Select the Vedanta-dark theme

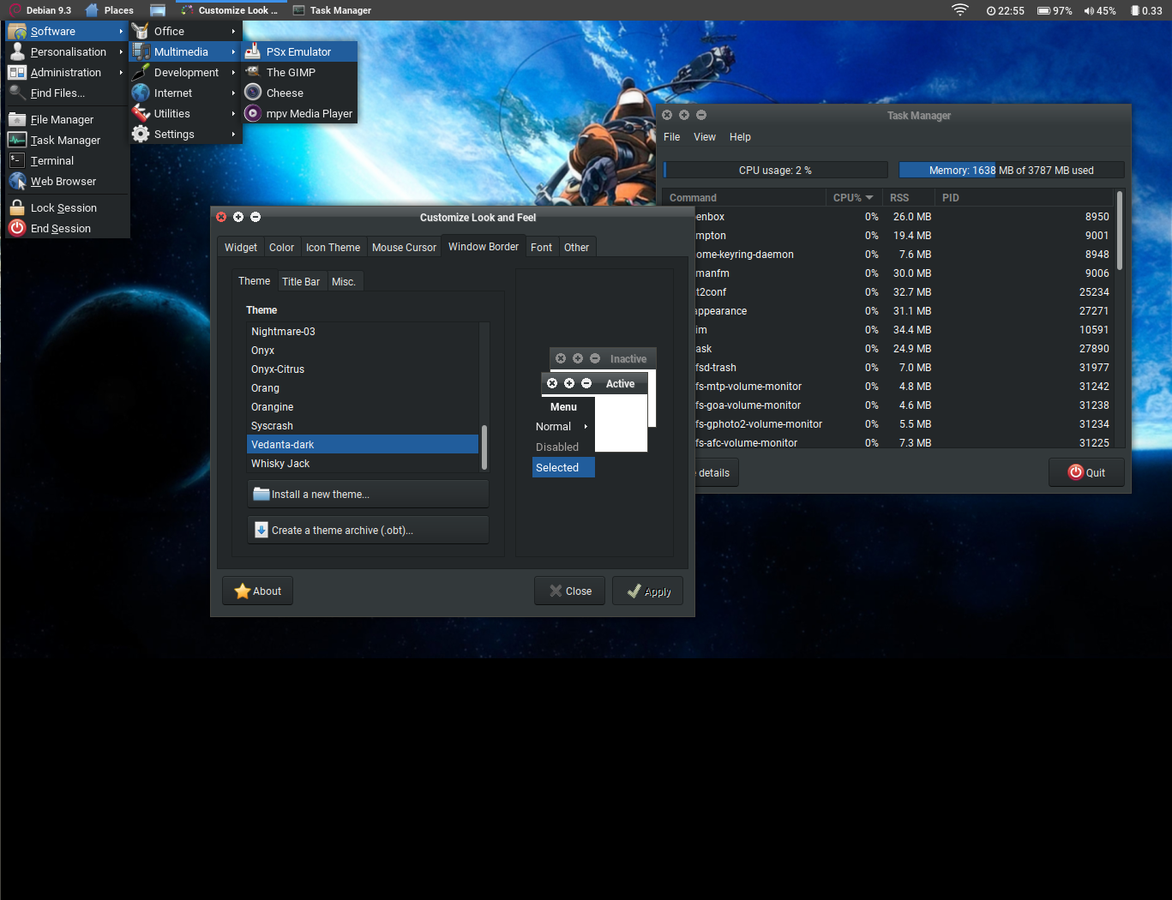(362, 444)
